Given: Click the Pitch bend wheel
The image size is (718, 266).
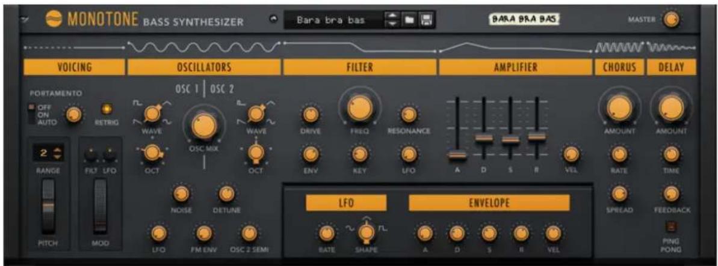Looking at the screenshot, I should 48,207.
